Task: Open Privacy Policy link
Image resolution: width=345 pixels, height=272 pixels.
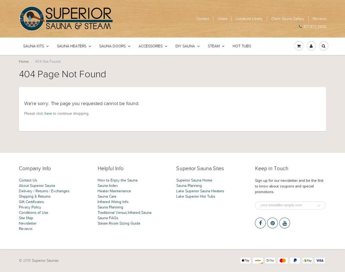Action: point(30,207)
